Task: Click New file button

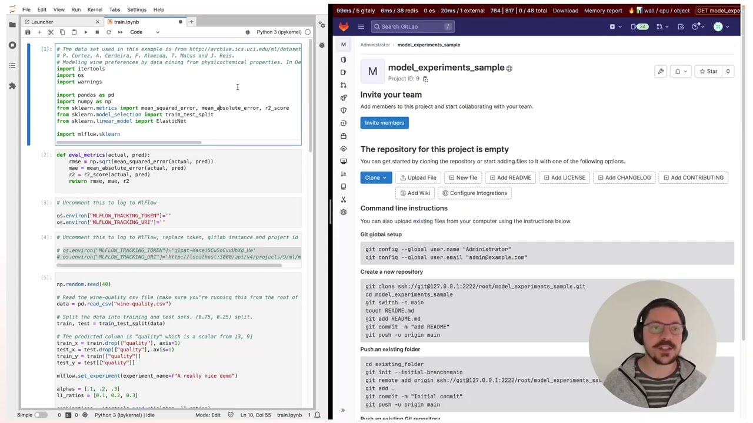Action: tap(462, 177)
